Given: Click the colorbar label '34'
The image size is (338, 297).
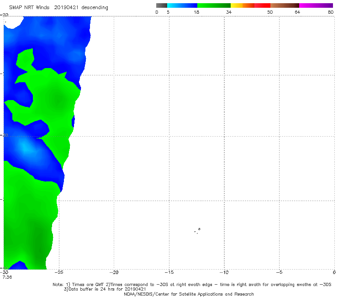Looking at the screenshot, I should [229, 12].
